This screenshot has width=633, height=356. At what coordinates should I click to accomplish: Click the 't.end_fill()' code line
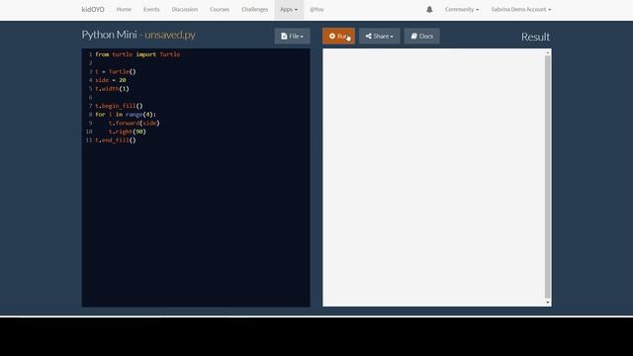click(x=116, y=140)
